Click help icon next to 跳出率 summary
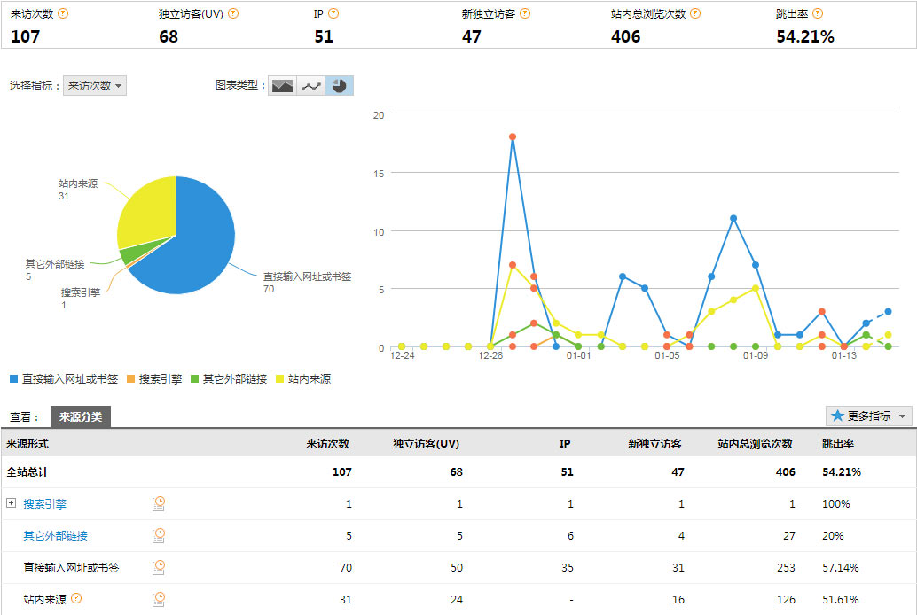The image size is (917, 615). (x=818, y=14)
